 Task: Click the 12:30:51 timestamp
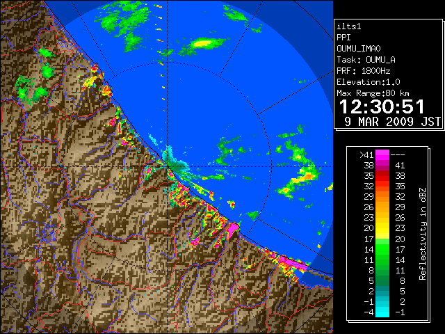point(382,107)
